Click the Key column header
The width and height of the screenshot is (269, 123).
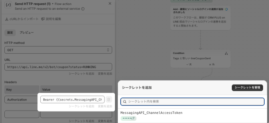22,89
